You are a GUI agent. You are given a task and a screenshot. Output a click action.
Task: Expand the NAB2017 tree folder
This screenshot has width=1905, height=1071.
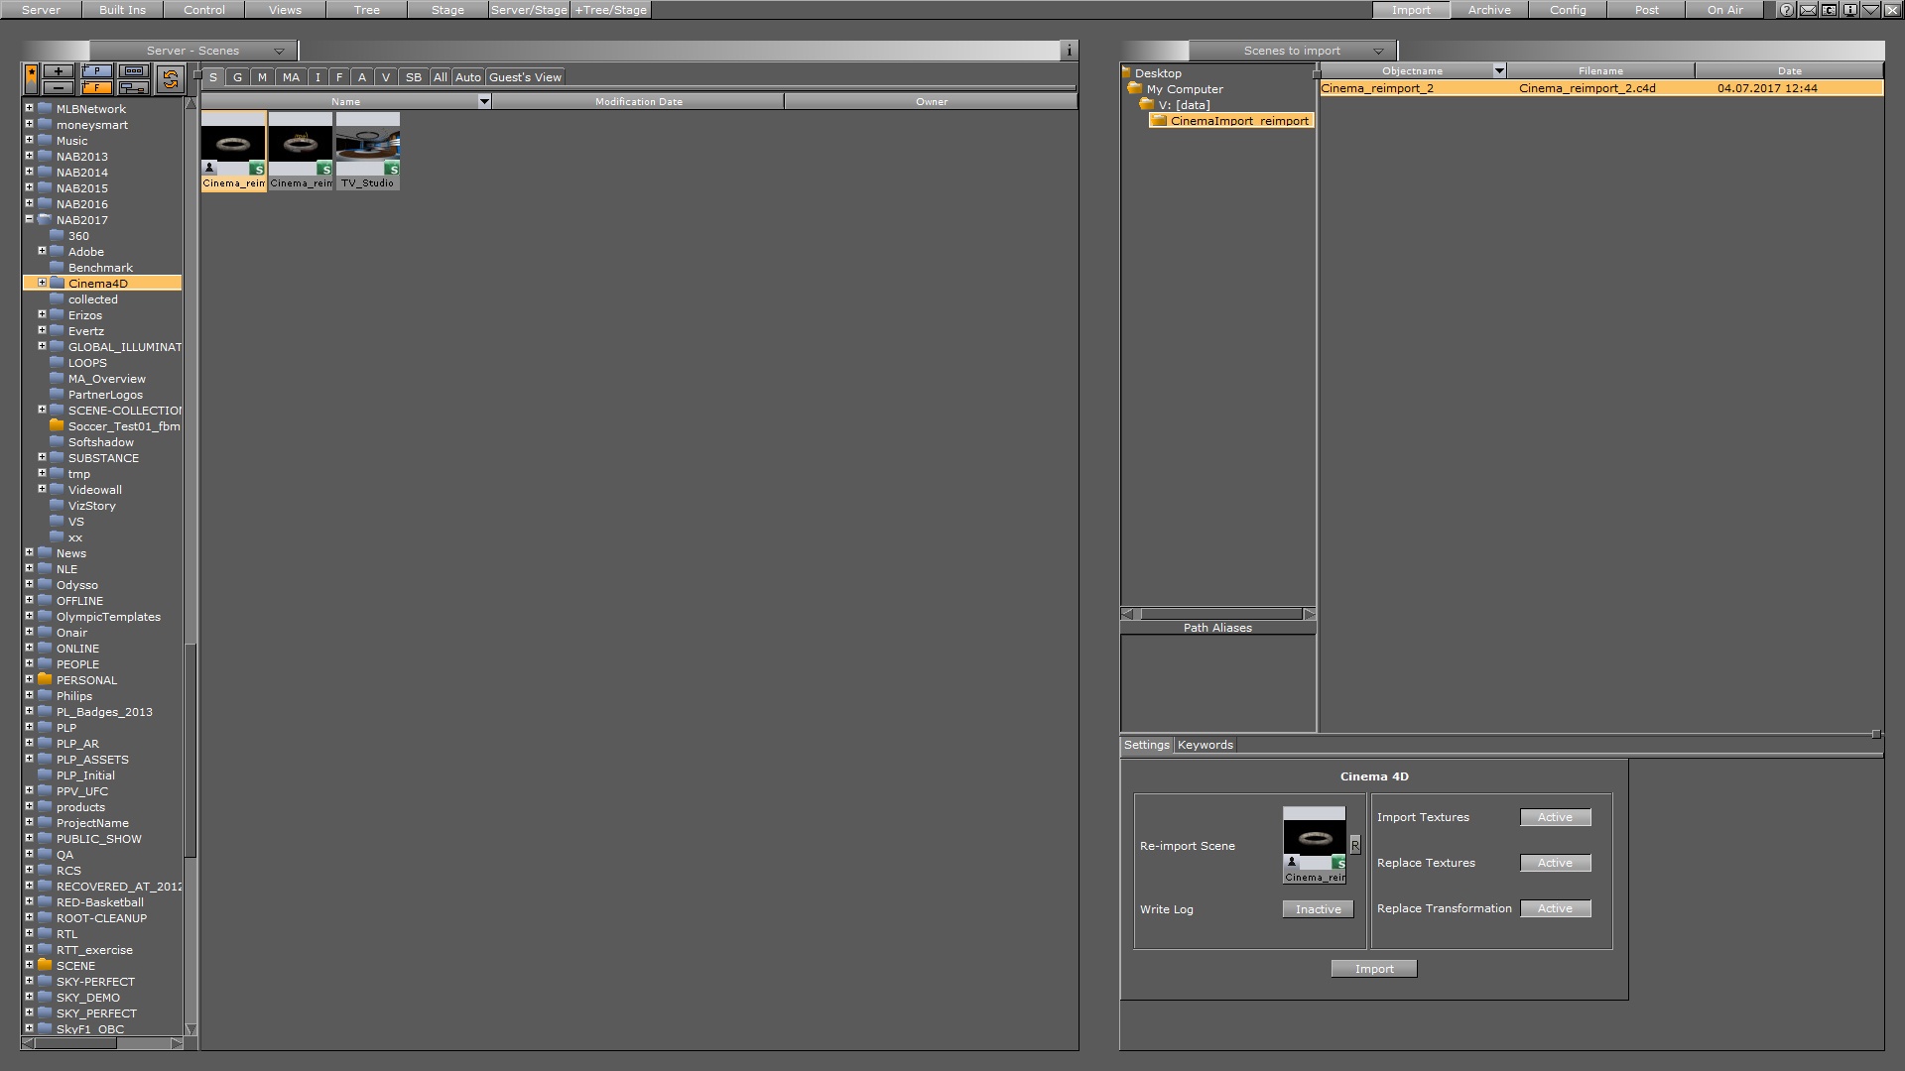point(29,220)
